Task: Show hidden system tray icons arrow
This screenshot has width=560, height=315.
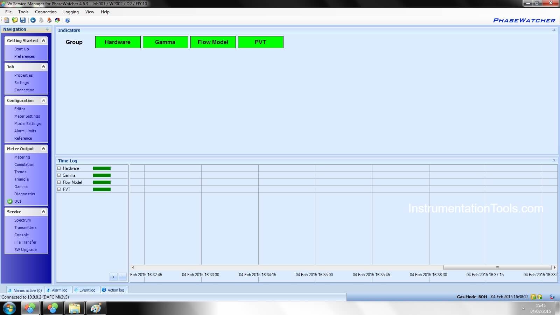Action: [x=523, y=308]
